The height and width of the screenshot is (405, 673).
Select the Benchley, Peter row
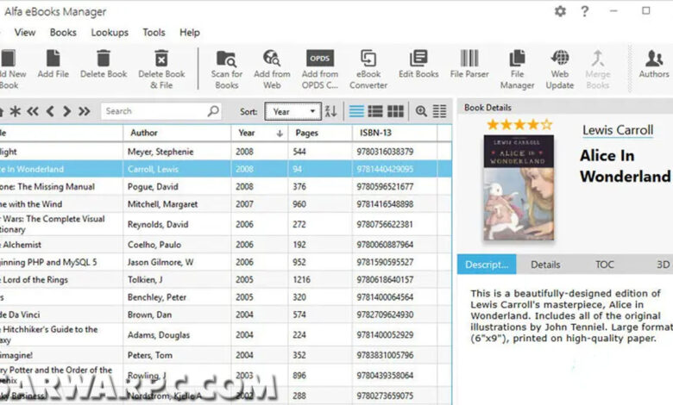[226, 297]
